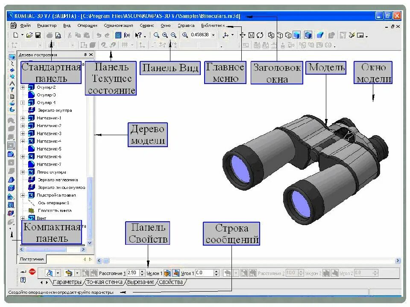Expand the Наглазник-4 tree node
This screenshot has width=410, height=307.
(x=23, y=141)
